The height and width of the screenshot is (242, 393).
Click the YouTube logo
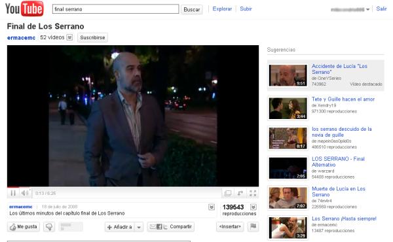pyautogui.click(x=24, y=9)
